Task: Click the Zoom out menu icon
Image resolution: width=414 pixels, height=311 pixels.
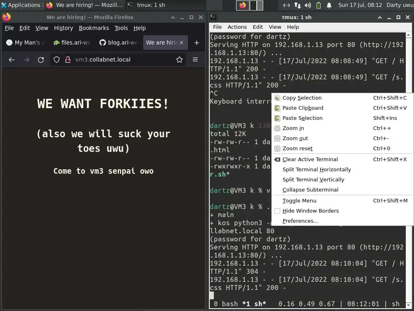Action: tap(277, 138)
